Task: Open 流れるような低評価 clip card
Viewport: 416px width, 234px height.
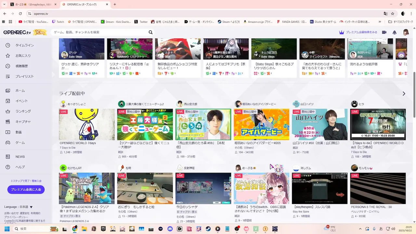Action: coord(370,58)
